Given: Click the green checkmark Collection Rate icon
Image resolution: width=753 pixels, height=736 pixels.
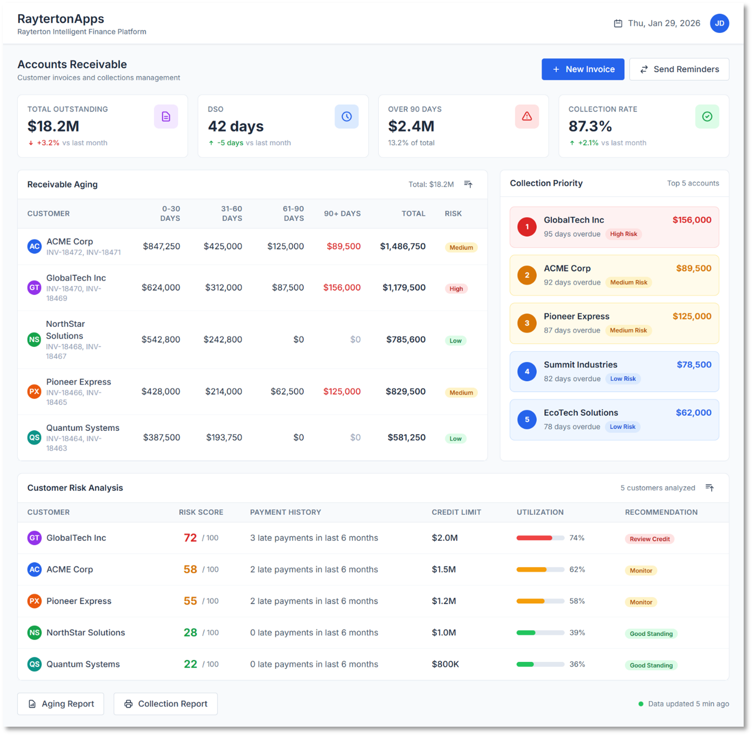Looking at the screenshot, I should click(707, 117).
